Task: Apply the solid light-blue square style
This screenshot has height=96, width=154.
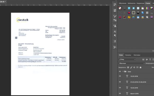Action: pyautogui.click(x=129, y=8)
